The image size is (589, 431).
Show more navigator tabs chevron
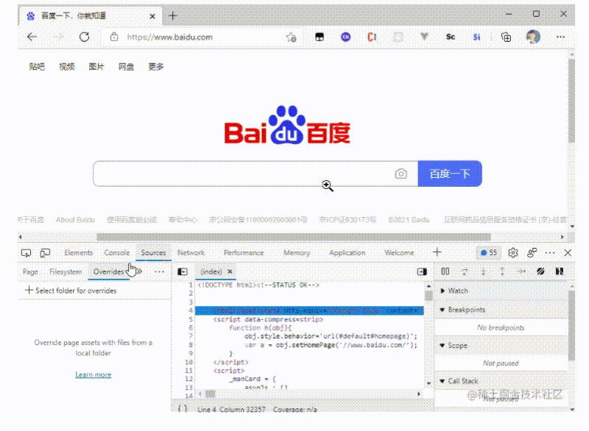(x=138, y=271)
